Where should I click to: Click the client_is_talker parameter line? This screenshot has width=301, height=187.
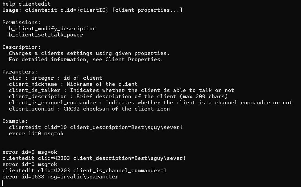click(121, 90)
